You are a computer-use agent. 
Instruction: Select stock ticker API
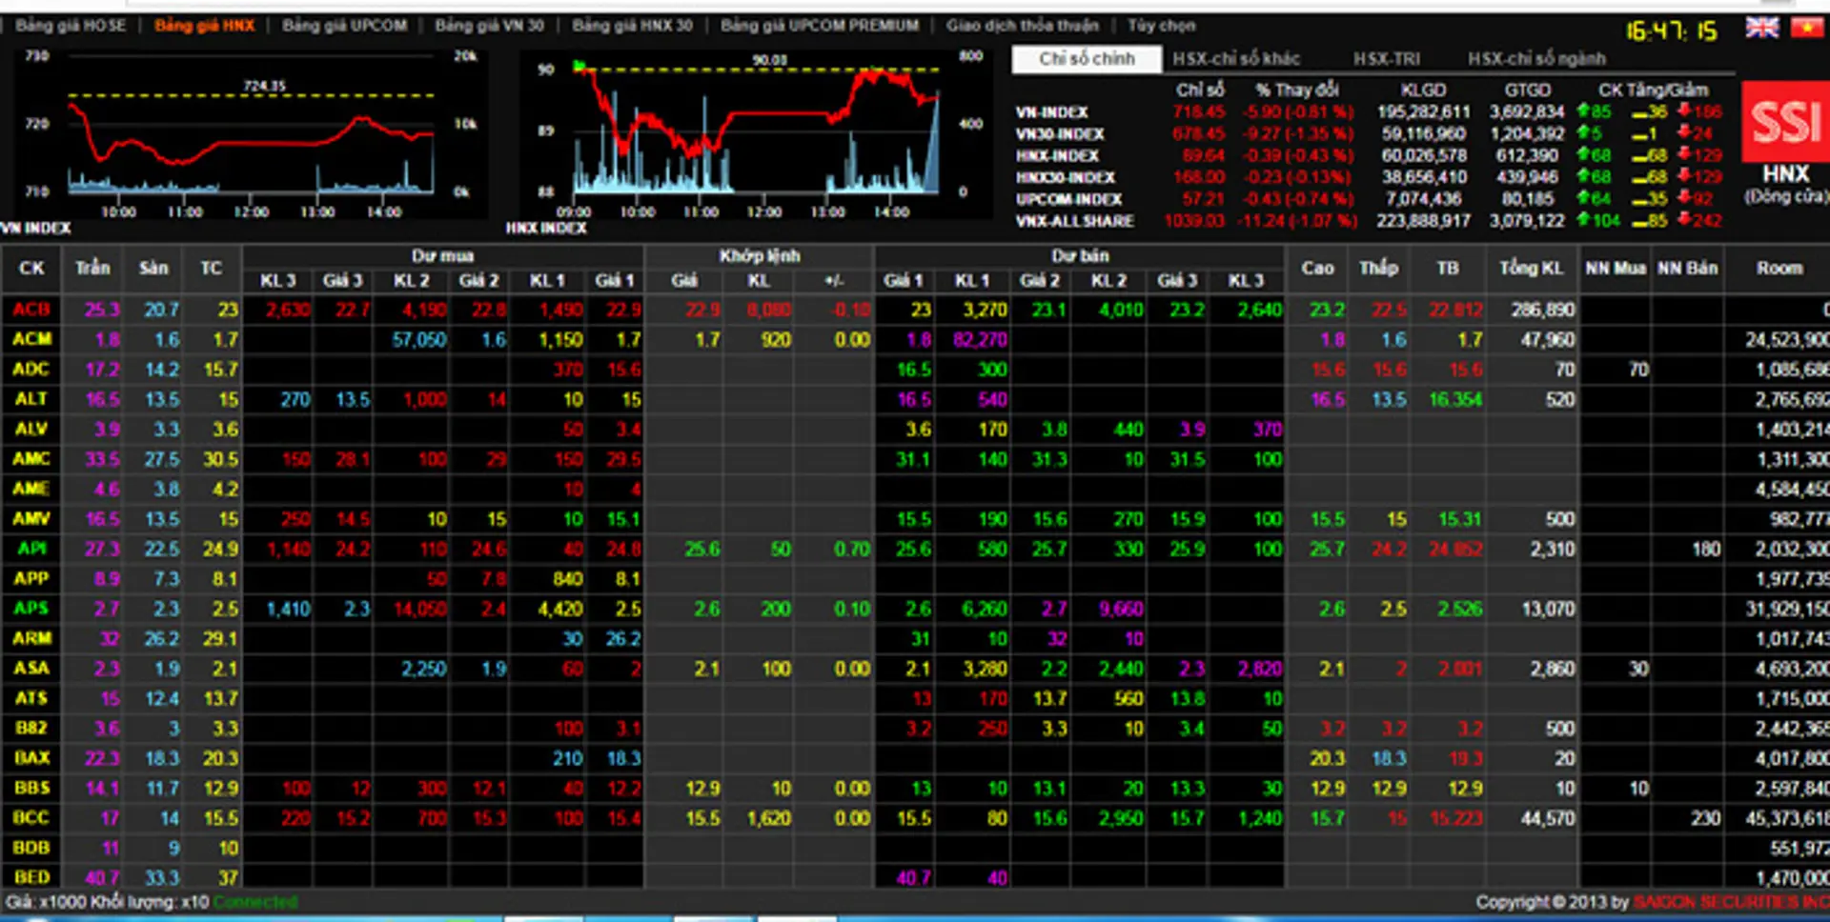pyautogui.click(x=31, y=549)
